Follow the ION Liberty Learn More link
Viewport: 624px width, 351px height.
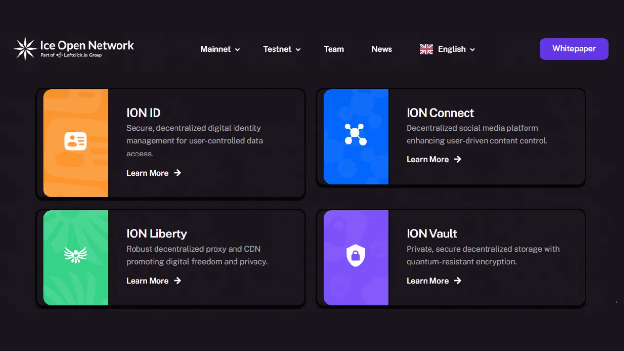[x=147, y=281]
